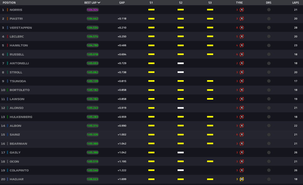
Task: Click Gasly's soft tyre icon
Action: tap(242, 152)
